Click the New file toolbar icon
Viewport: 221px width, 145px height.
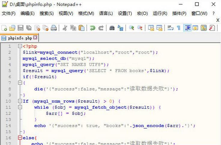click(5, 28)
